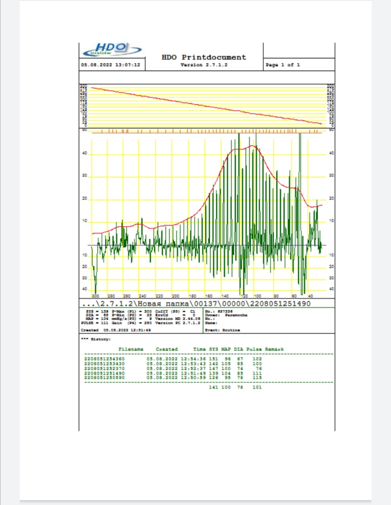391x505 pixels.
Task: Click the HDO Printdocument title
Action: point(204,57)
